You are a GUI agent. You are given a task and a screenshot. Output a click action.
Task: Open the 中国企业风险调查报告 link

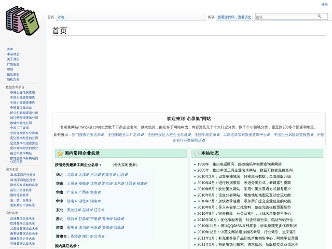coord(294,135)
